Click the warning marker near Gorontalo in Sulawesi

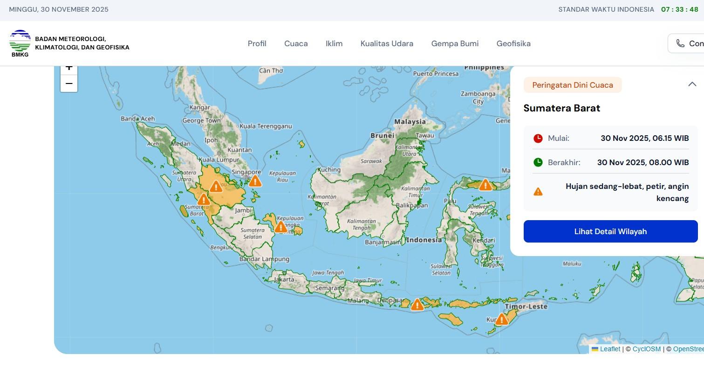(485, 185)
